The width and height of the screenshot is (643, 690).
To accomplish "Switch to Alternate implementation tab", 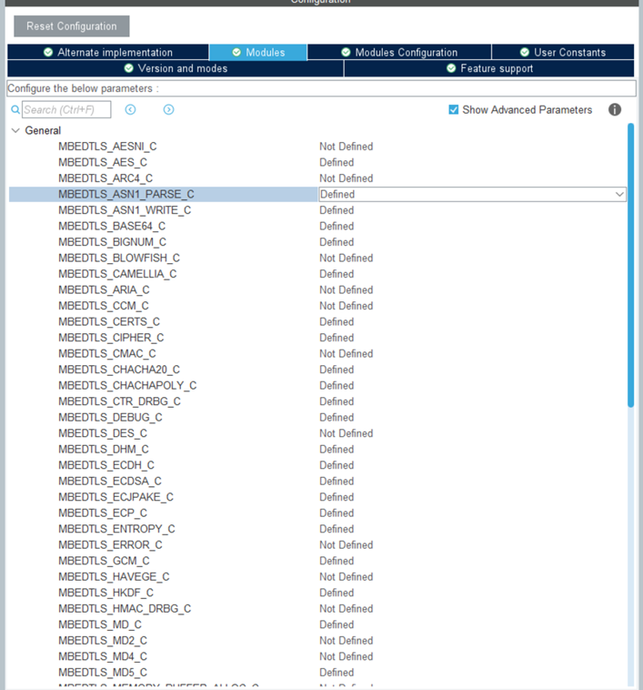I will pyautogui.click(x=108, y=52).
